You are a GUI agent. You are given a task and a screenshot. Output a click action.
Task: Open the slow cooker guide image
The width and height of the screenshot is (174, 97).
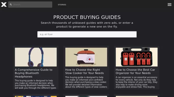[86, 57]
